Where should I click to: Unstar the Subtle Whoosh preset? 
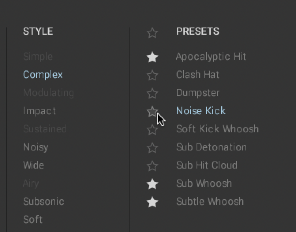tap(152, 202)
